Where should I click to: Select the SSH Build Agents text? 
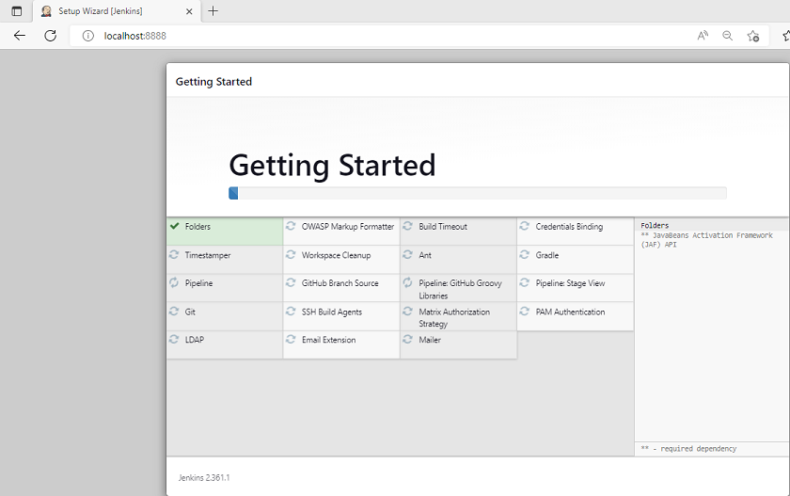[331, 312]
